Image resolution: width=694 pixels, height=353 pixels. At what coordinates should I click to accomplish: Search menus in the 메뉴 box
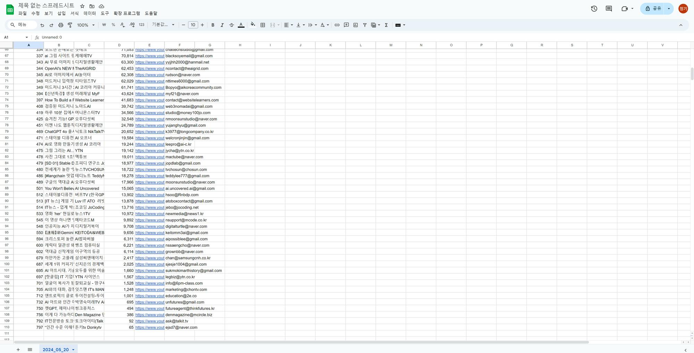(22, 25)
